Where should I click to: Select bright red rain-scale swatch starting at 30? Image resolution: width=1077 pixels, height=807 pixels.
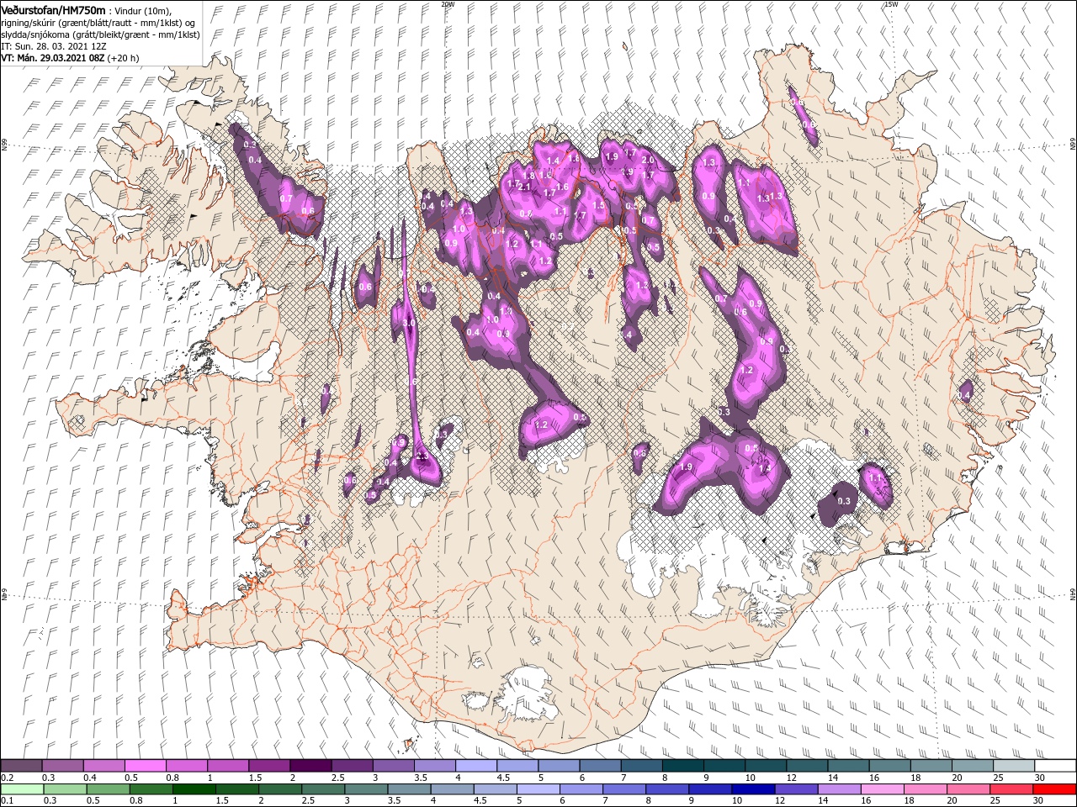pyautogui.click(x=1054, y=789)
